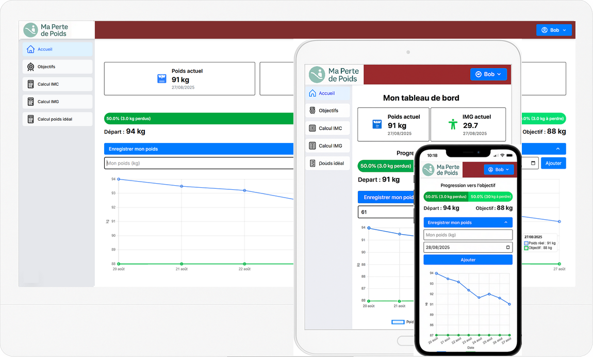Open the date picker on the 28/08/2025 field
The image size is (593, 357).
point(507,247)
